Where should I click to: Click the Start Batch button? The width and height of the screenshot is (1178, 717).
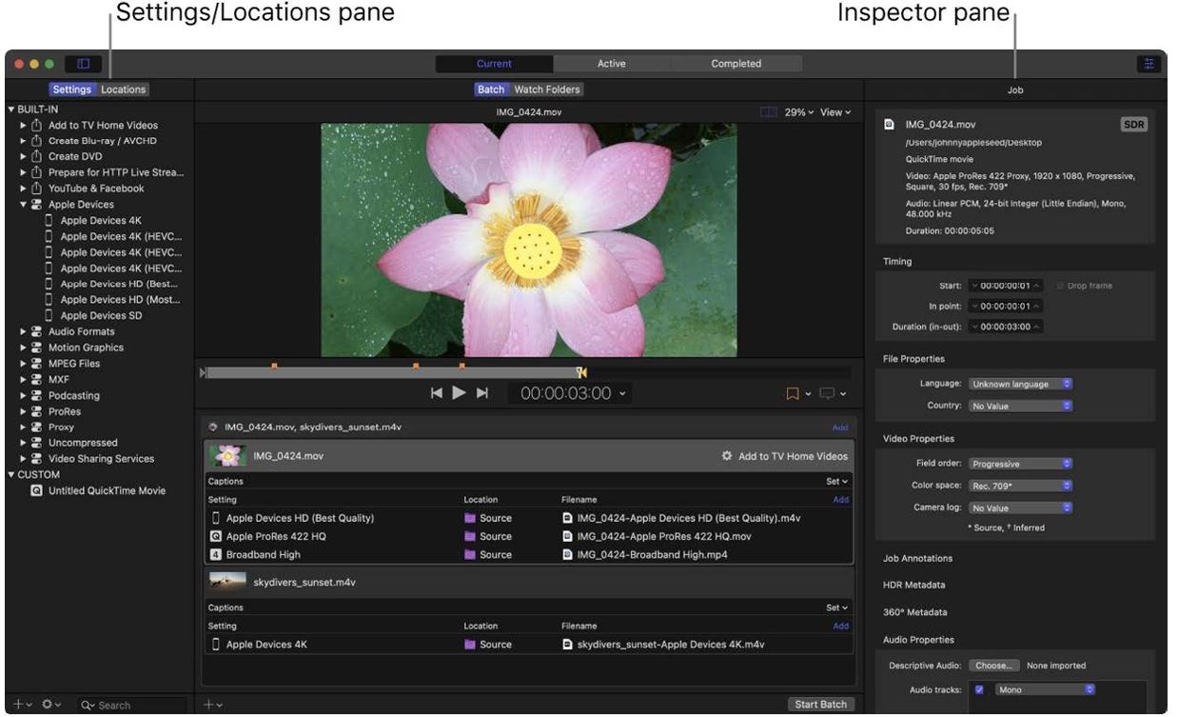pyautogui.click(x=820, y=705)
